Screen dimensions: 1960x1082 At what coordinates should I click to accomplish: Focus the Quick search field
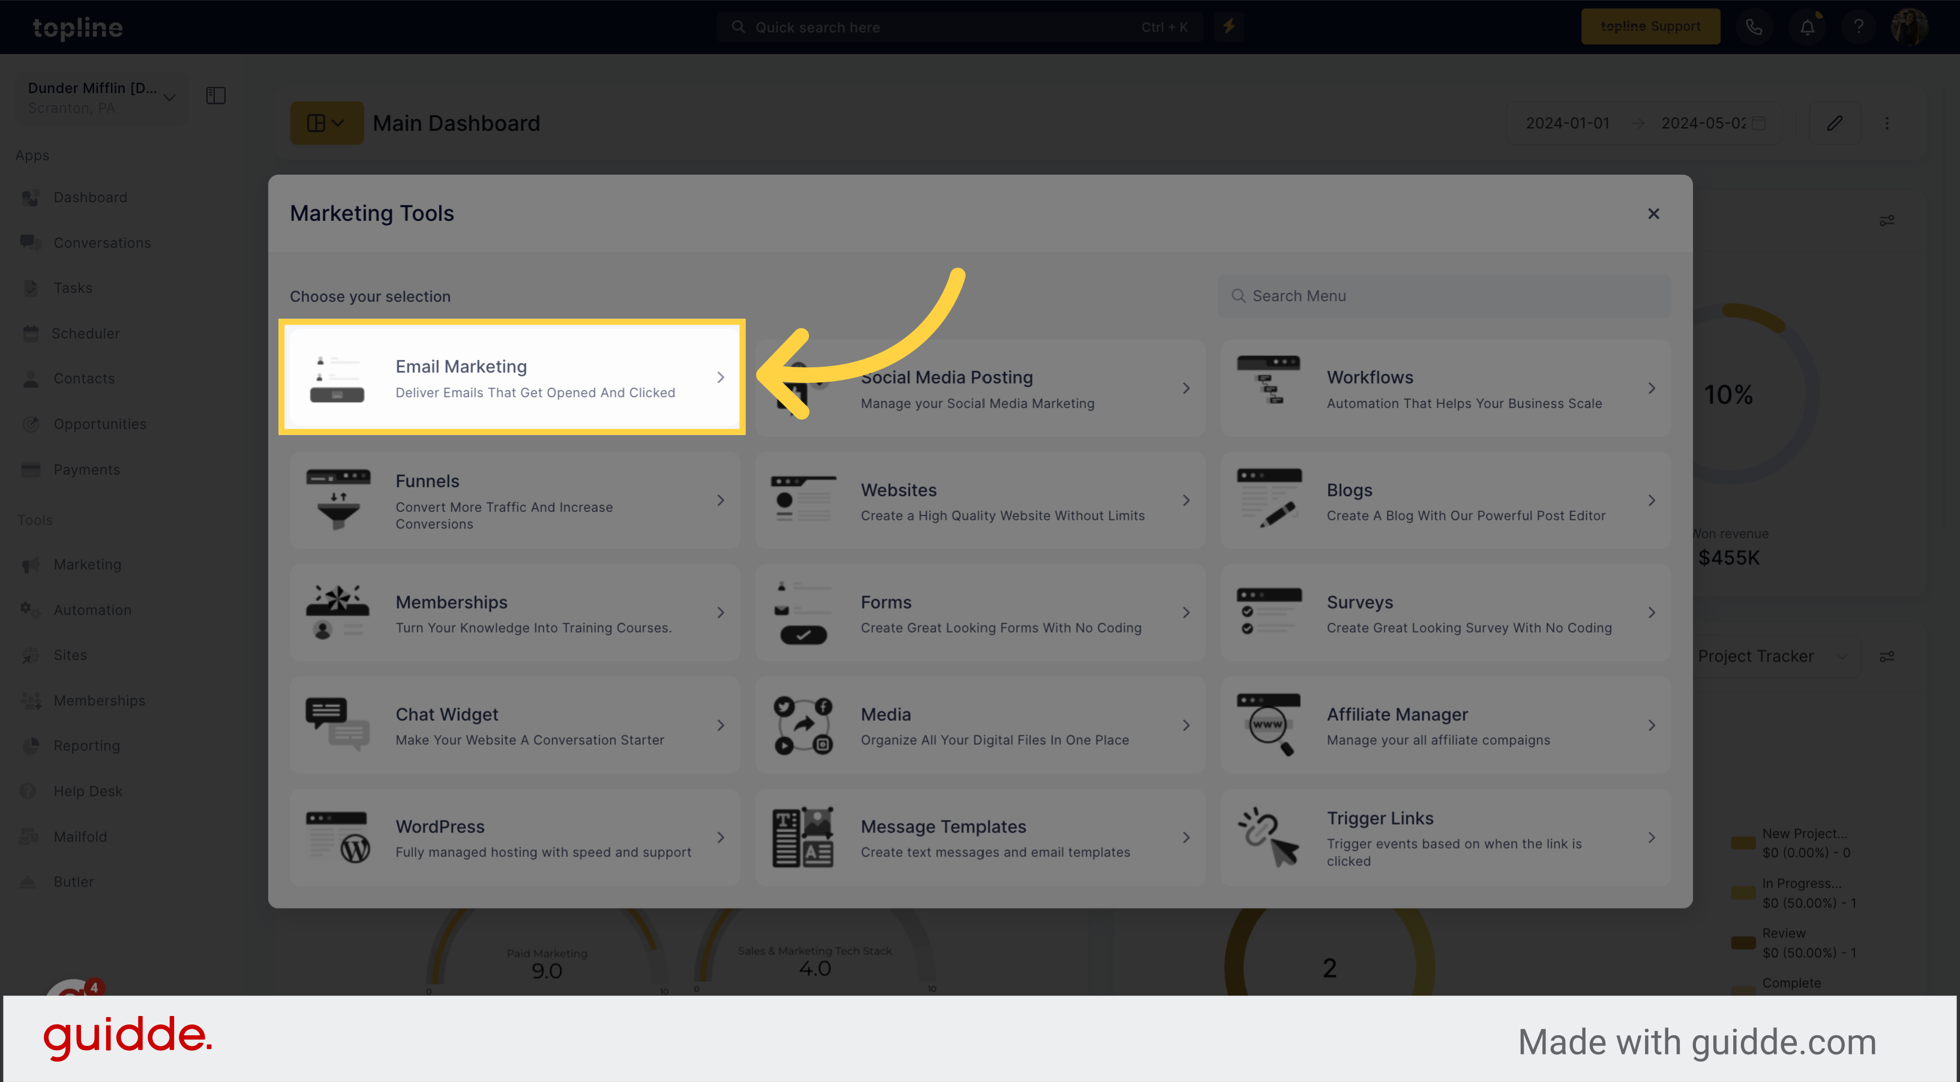click(959, 28)
